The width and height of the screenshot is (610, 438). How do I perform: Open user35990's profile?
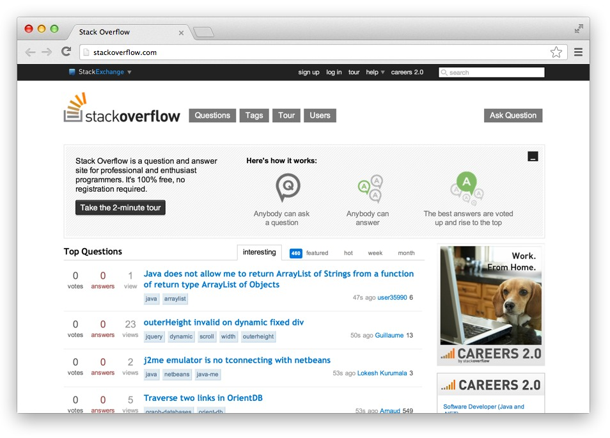coord(392,297)
